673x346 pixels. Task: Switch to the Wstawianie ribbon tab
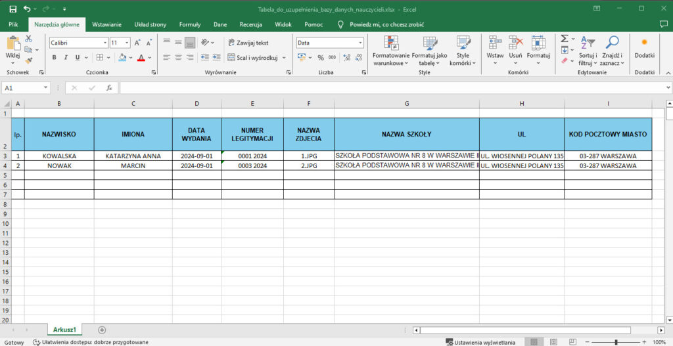tap(106, 24)
